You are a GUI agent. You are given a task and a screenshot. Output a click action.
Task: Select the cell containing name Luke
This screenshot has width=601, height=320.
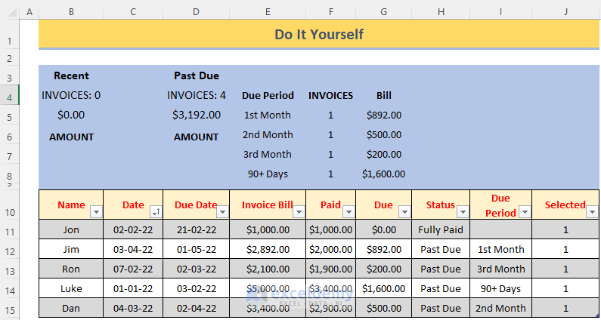(x=71, y=288)
